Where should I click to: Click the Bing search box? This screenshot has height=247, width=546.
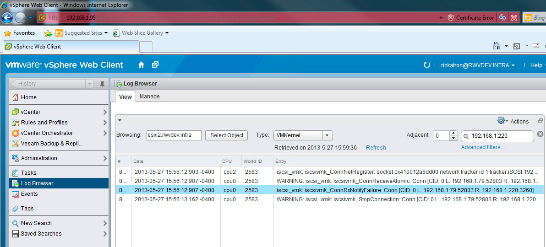534,18
